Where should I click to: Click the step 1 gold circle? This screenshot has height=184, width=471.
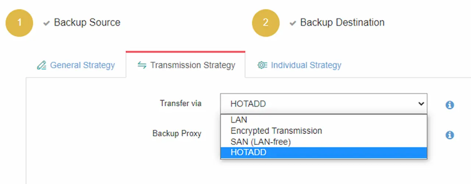(x=19, y=22)
